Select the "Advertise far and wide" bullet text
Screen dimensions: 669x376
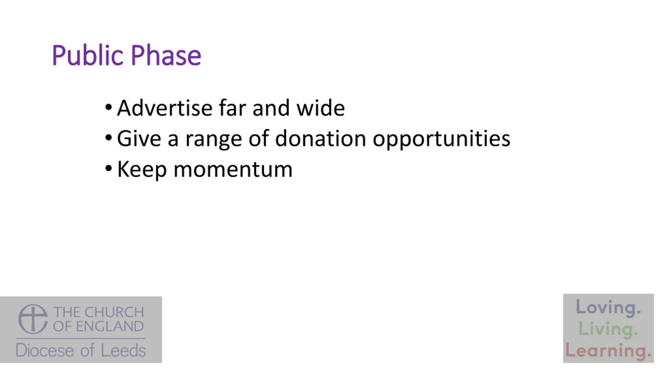[231, 108]
